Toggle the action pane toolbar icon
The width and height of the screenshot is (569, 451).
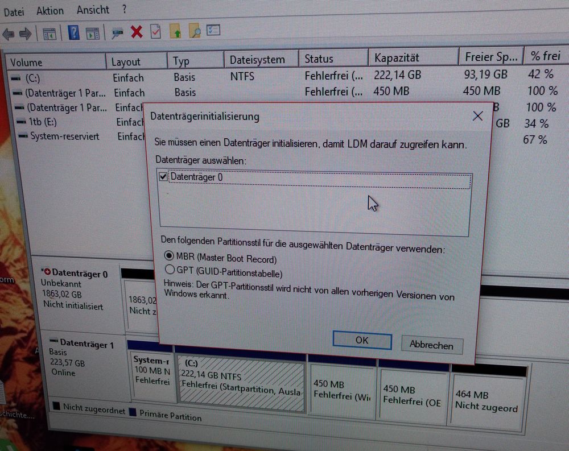[x=93, y=34]
